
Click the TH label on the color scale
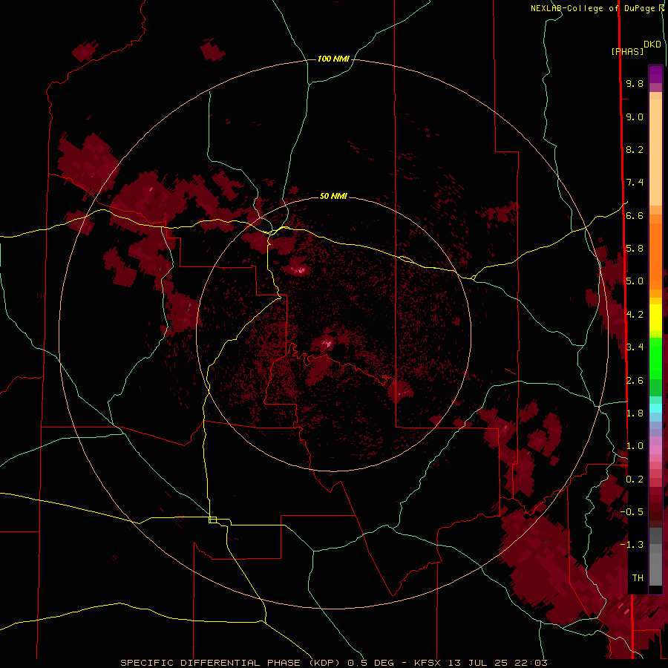pyautogui.click(x=638, y=578)
